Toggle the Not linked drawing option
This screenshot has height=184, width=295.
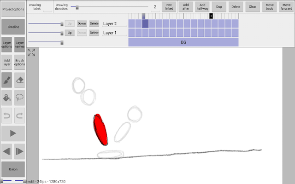pyautogui.click(x=169, y=7)
